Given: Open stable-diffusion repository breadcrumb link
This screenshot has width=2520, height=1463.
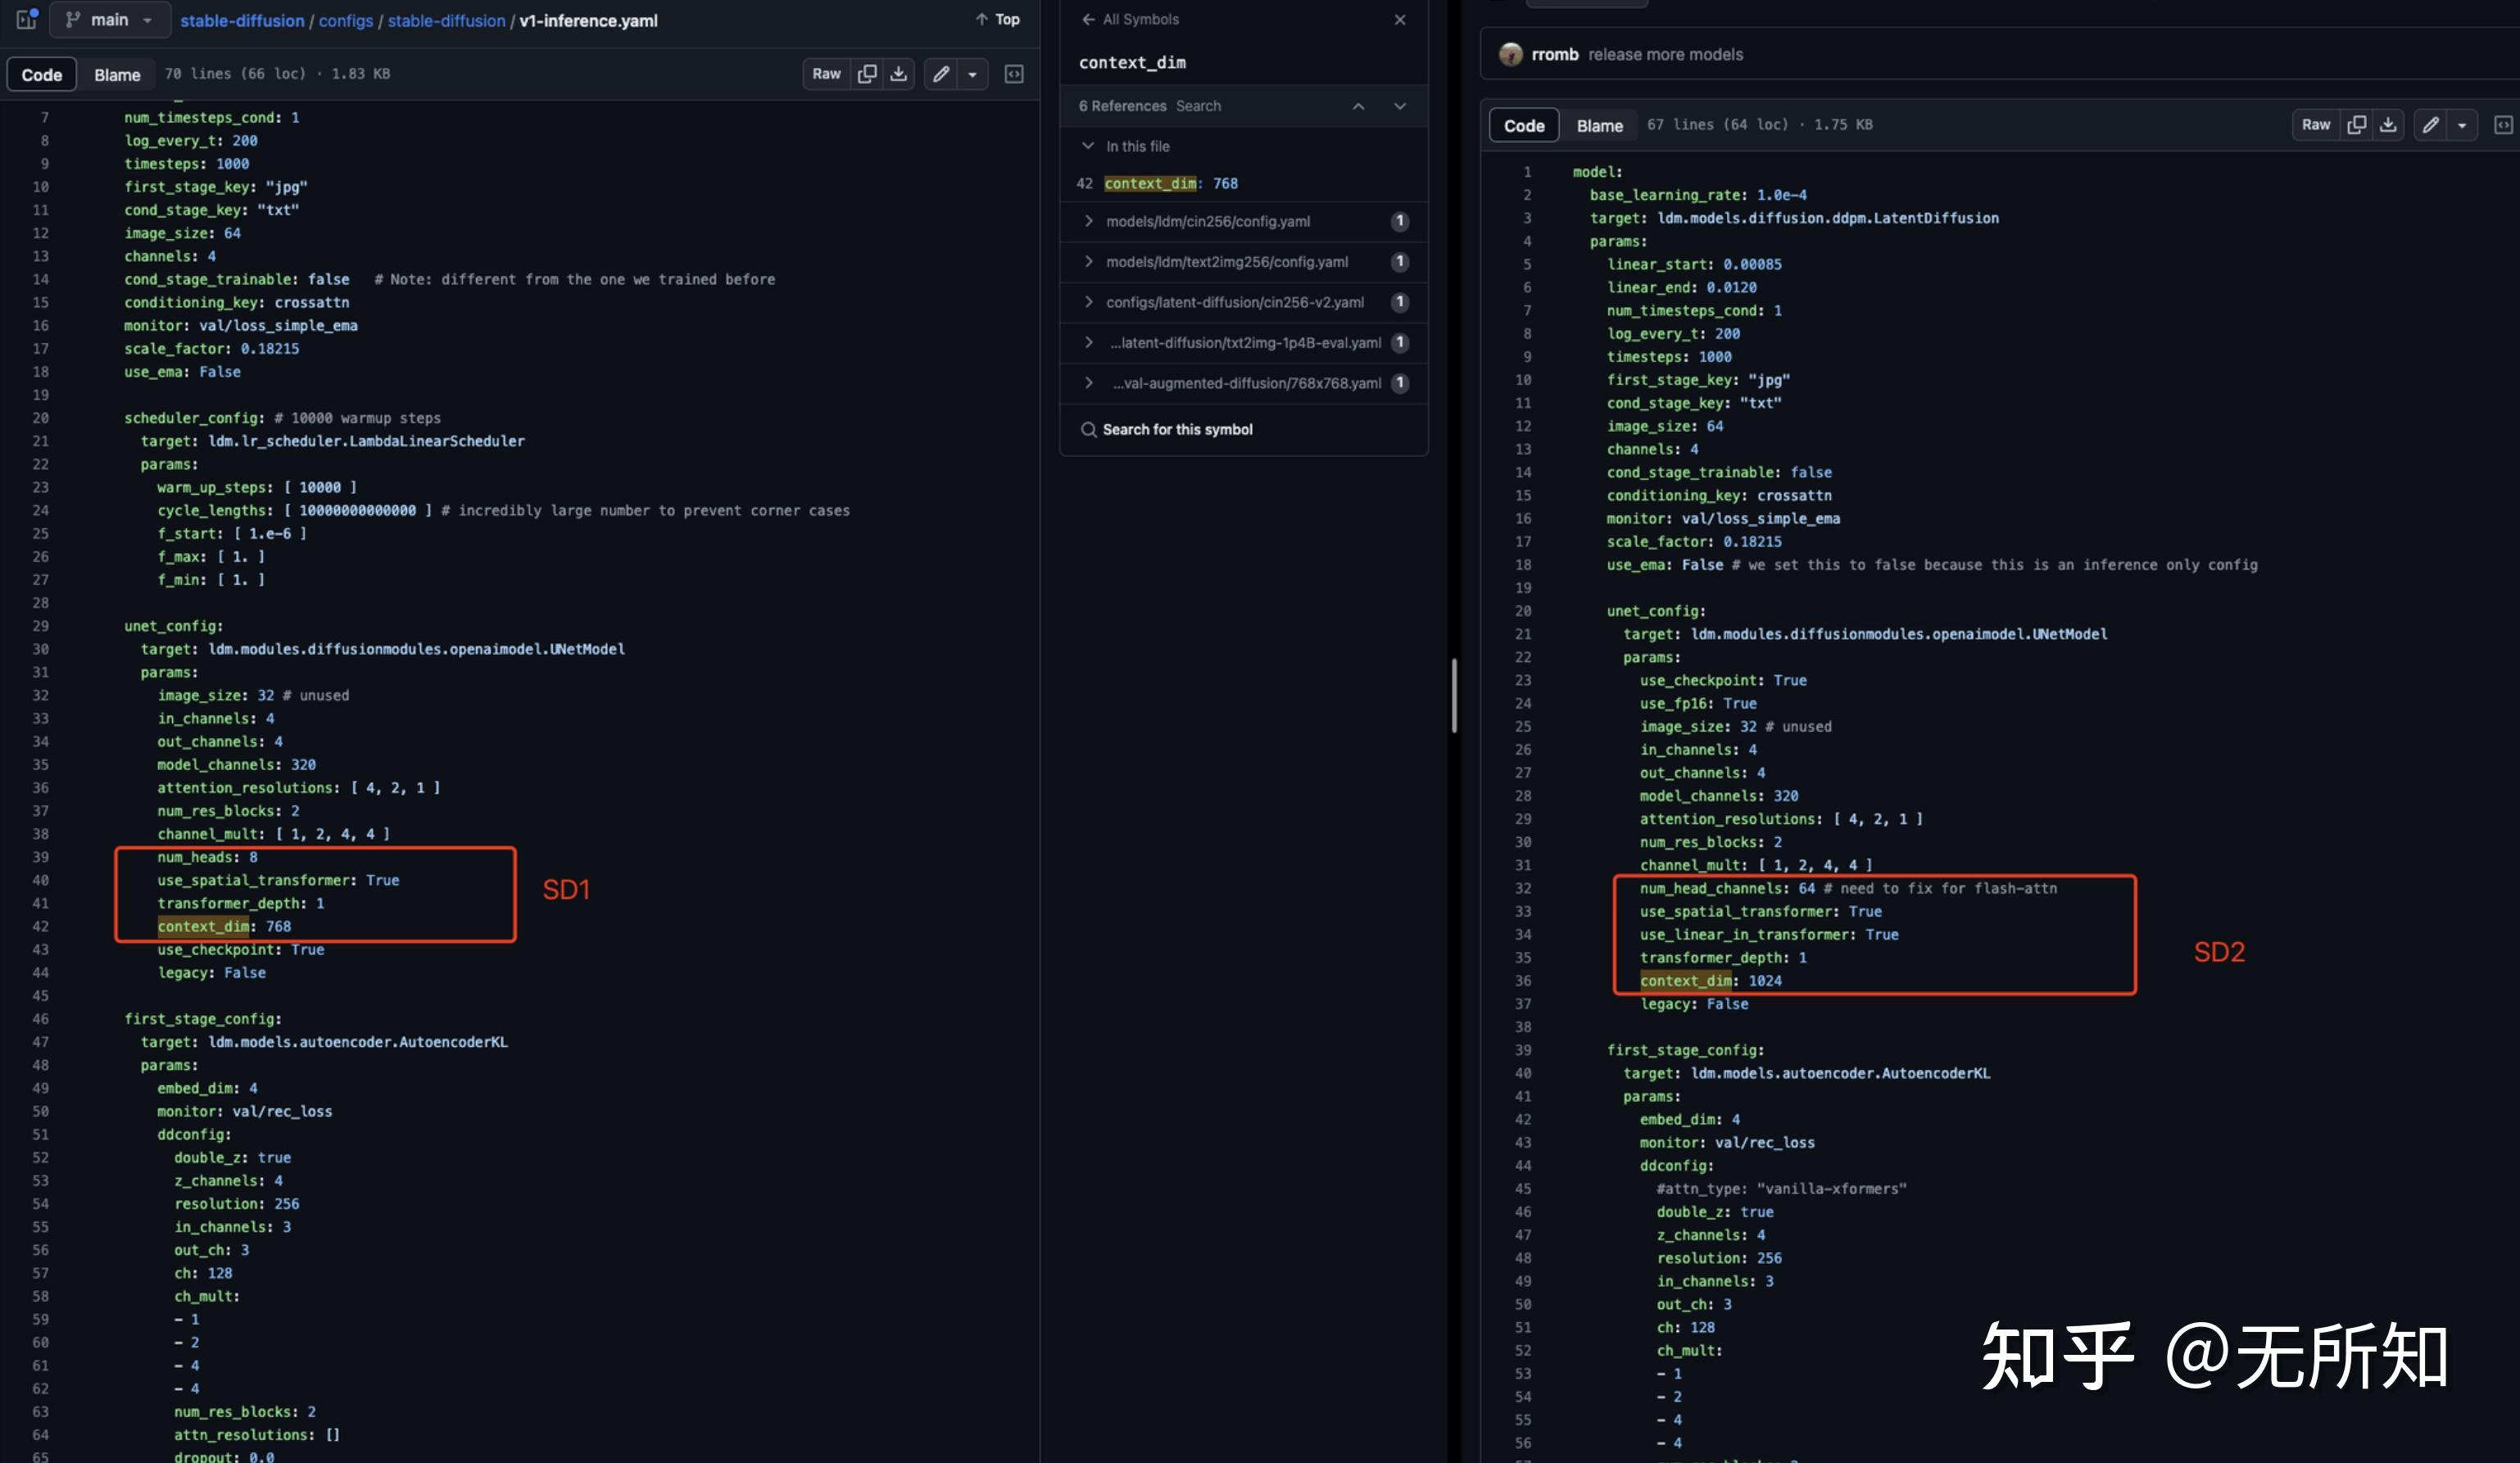Looking at the screenshot, I should [x=242, y=20].
